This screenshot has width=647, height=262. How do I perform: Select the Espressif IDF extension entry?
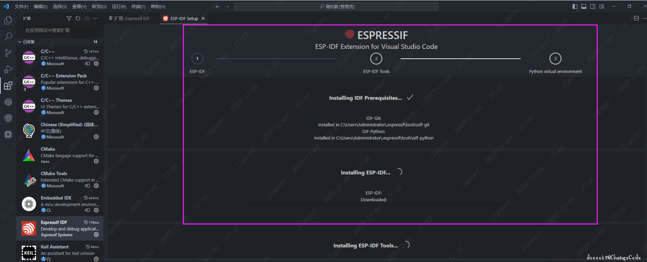[x=60, y=228]
